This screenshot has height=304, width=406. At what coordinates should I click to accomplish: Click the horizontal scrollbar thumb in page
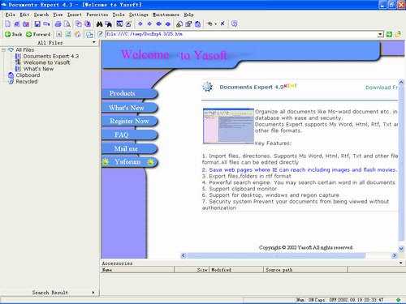tap(276, 255)
